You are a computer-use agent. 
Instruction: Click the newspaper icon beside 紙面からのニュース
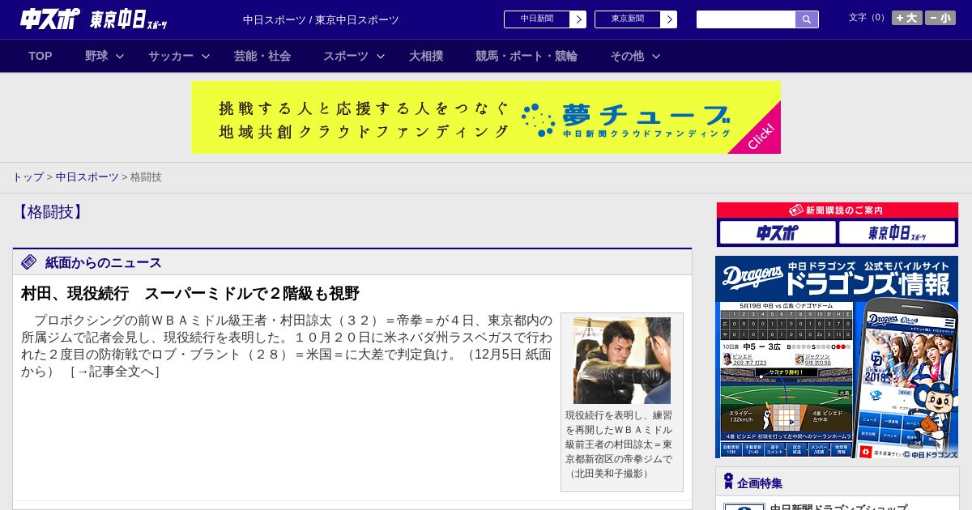29,261
